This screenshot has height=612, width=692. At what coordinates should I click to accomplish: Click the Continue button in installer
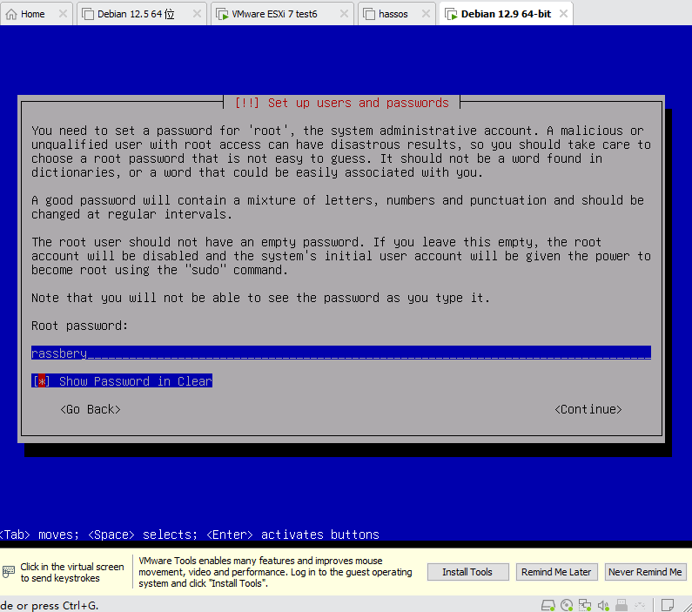tap(588, 409)
